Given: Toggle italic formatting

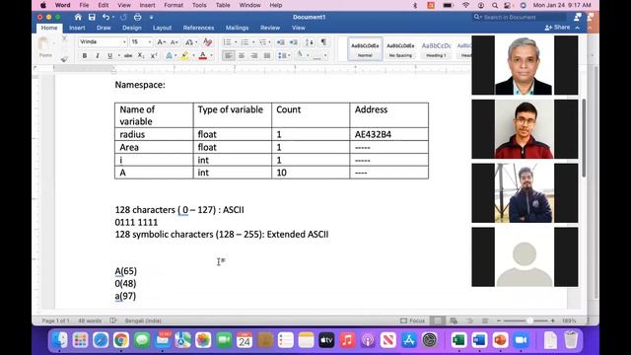Looking at the screenshot, I should pyautogui.click(x=97, y=55).
